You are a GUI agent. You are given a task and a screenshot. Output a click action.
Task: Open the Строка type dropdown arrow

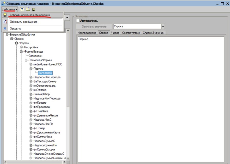163,26
